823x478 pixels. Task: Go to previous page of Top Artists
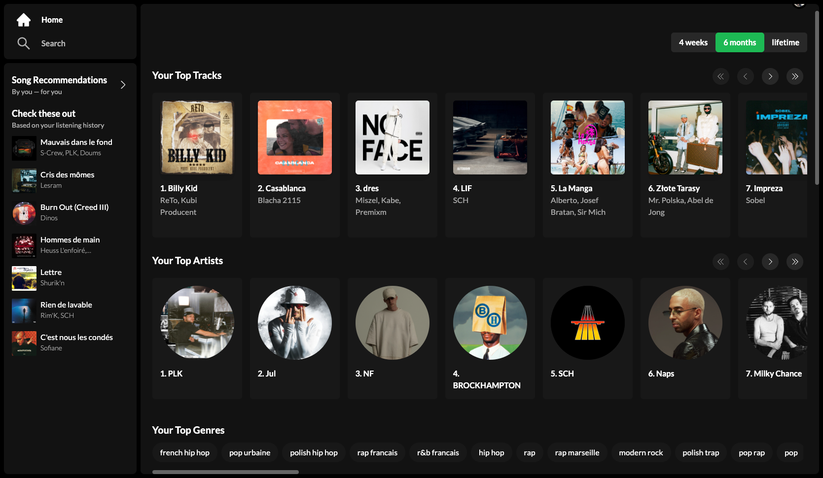tap(745, 262)
